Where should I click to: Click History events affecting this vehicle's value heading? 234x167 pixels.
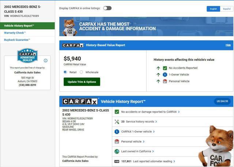pyautogui.click(x=184, y=60)
